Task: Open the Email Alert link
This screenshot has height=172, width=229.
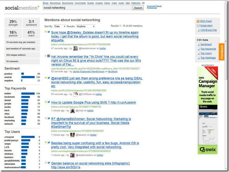Action: pyautogui.click(x=206, y=26)
